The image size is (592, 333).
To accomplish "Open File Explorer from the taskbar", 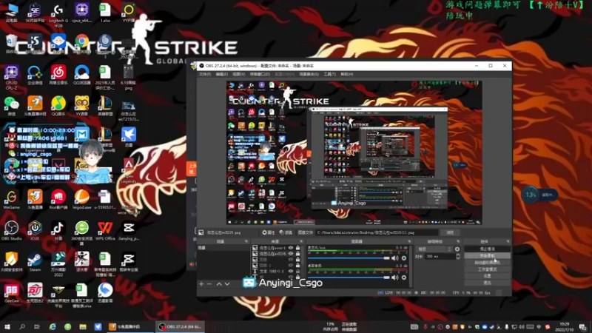I will (83, 326).
